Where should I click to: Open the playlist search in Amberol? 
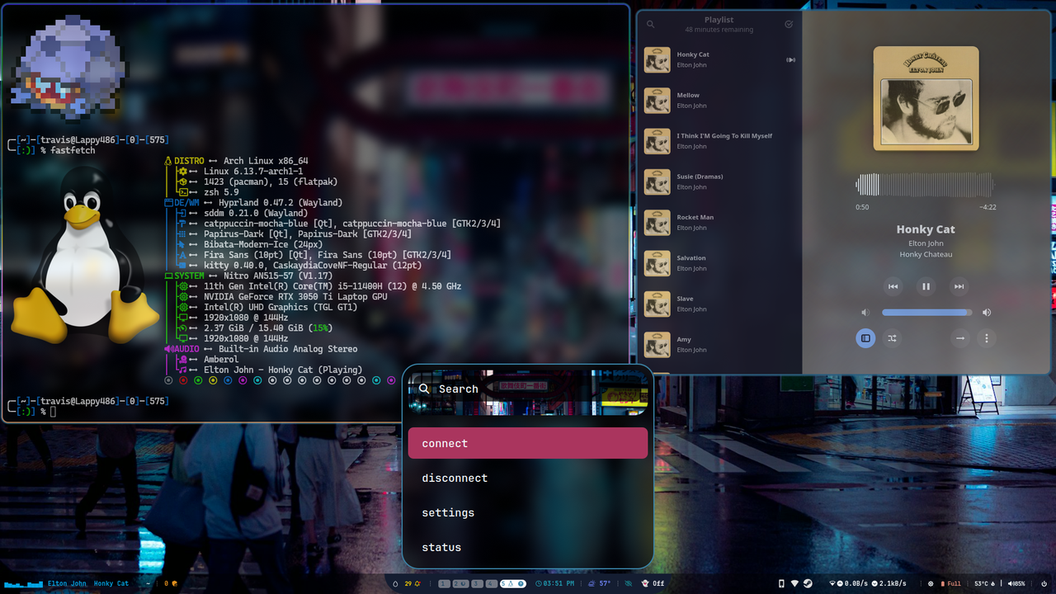(651, 25)
